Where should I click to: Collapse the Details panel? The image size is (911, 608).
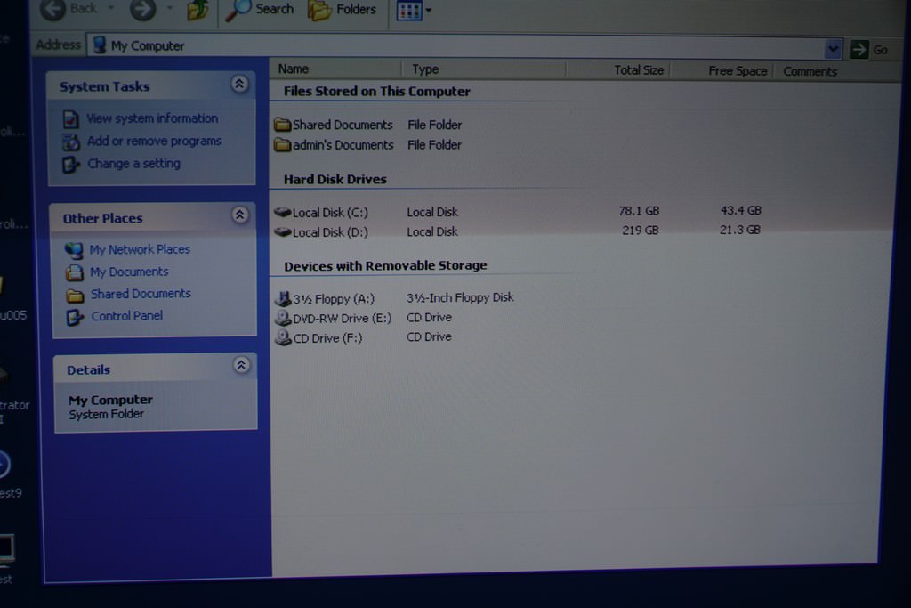[x=241, y=365]
